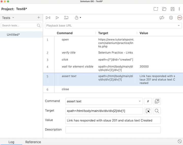Switch to the Reference tab

[x=33, y=142]
